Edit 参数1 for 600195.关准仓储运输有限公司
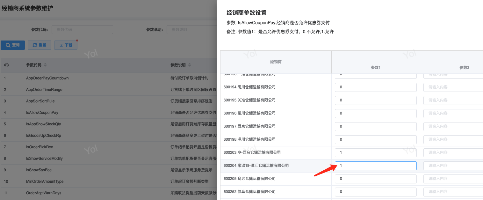483x200 pixels. pos(376,100)
